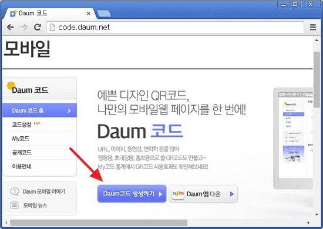Open the Daum 모바일 이야기 link

[x=44, y=191]
